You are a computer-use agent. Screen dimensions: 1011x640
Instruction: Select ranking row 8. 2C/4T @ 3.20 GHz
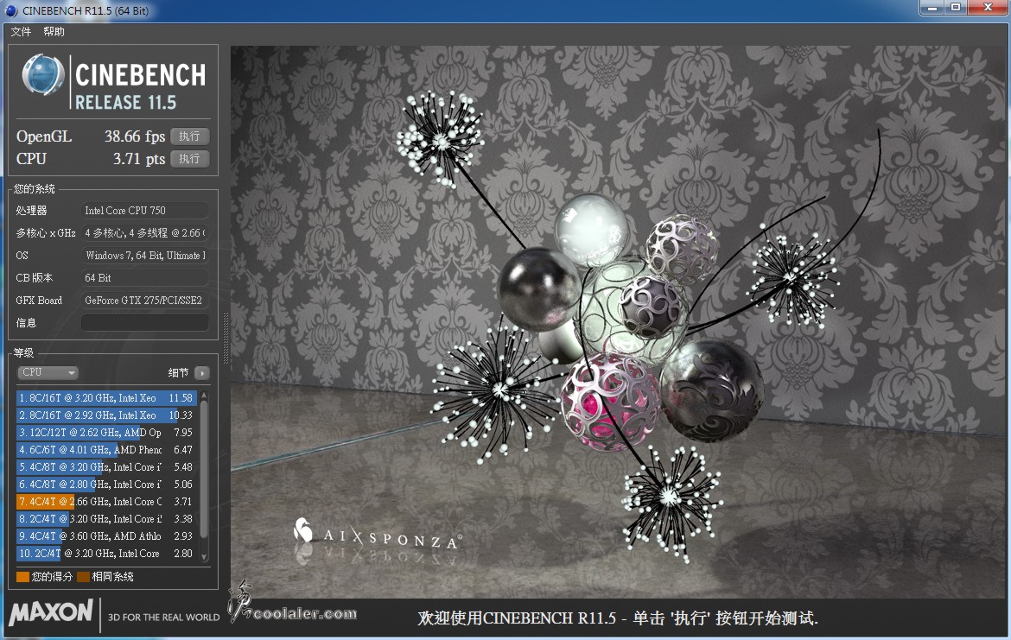pyautogui.click(x=106, y=519)
